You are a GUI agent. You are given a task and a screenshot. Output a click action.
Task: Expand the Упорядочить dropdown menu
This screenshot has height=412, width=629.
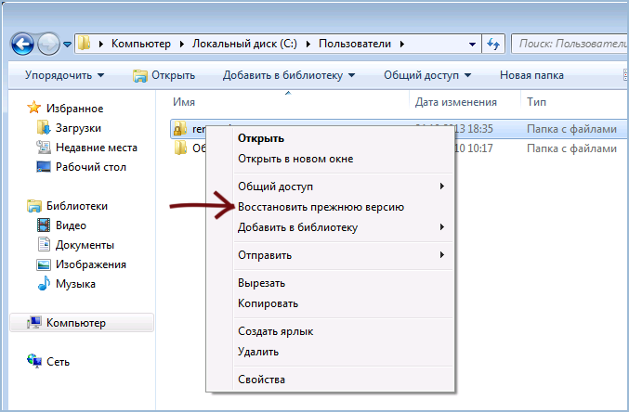(64, 75)
